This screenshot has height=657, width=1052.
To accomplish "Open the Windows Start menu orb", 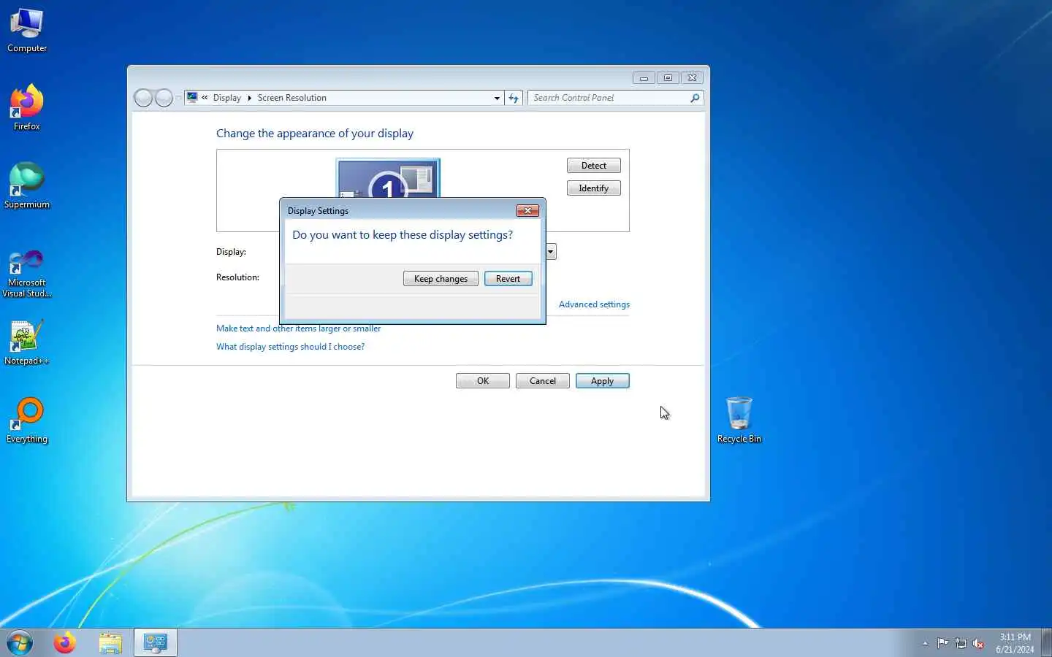I will (20, 643).
